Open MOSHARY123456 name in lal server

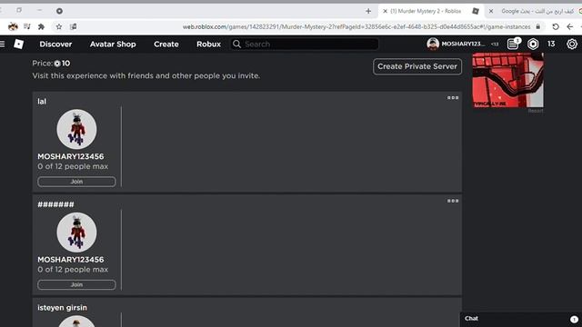click(71, 156)
